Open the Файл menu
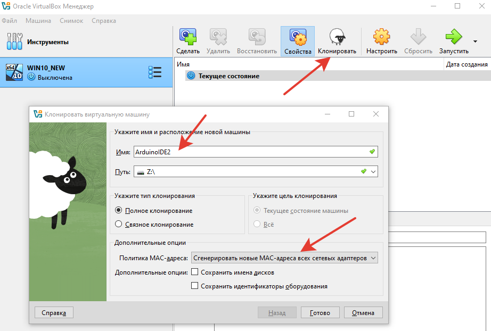This screenshot has width=491, height=331. coord(10,21)
